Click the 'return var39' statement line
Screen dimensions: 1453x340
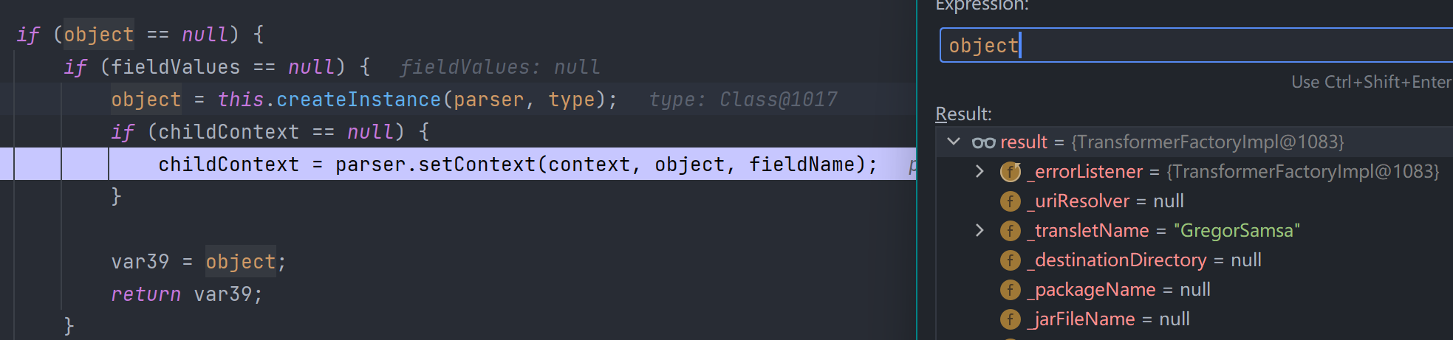[x=187, y=294]
